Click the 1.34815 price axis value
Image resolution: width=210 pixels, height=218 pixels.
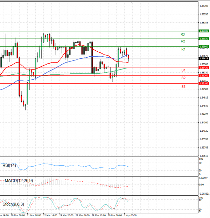click(204, 97)
